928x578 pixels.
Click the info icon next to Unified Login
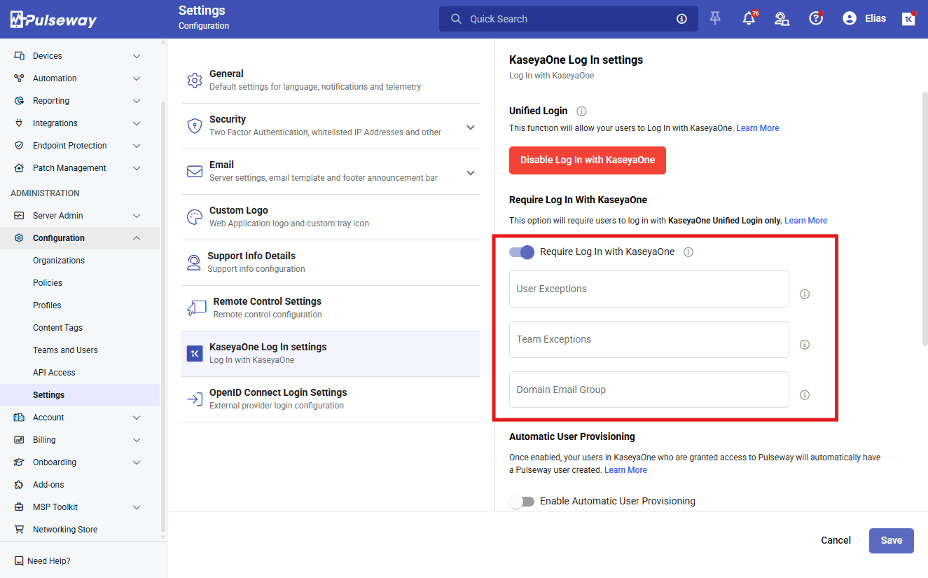(581, 111)
